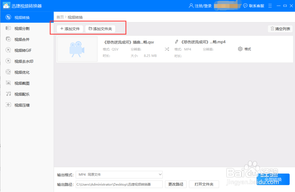Click the plus icon in 添加文件
Viewport: 295px width, 192px height.
(62, 29)
